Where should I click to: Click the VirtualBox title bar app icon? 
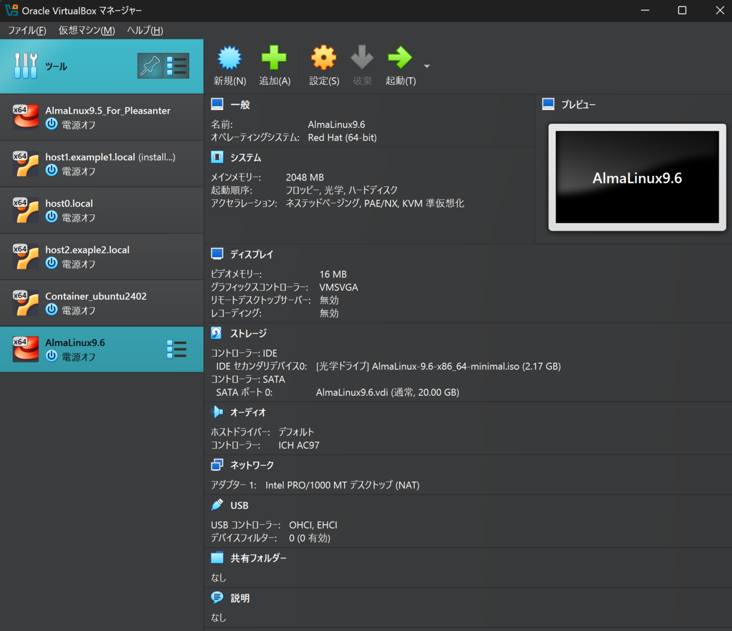click(11, 10)
